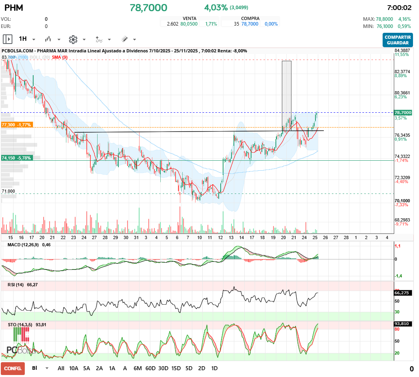The width and height of the screenshot is (419, 377).
Task: Expand the arrow next to chart type
Action: pos(59,40)
